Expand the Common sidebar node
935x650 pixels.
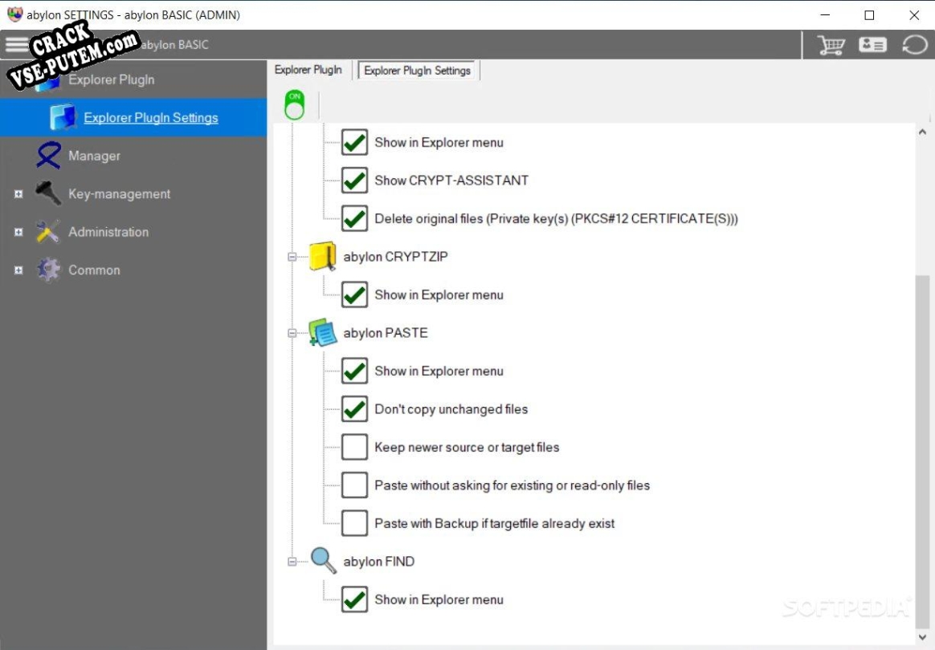[x=18, y=270]
